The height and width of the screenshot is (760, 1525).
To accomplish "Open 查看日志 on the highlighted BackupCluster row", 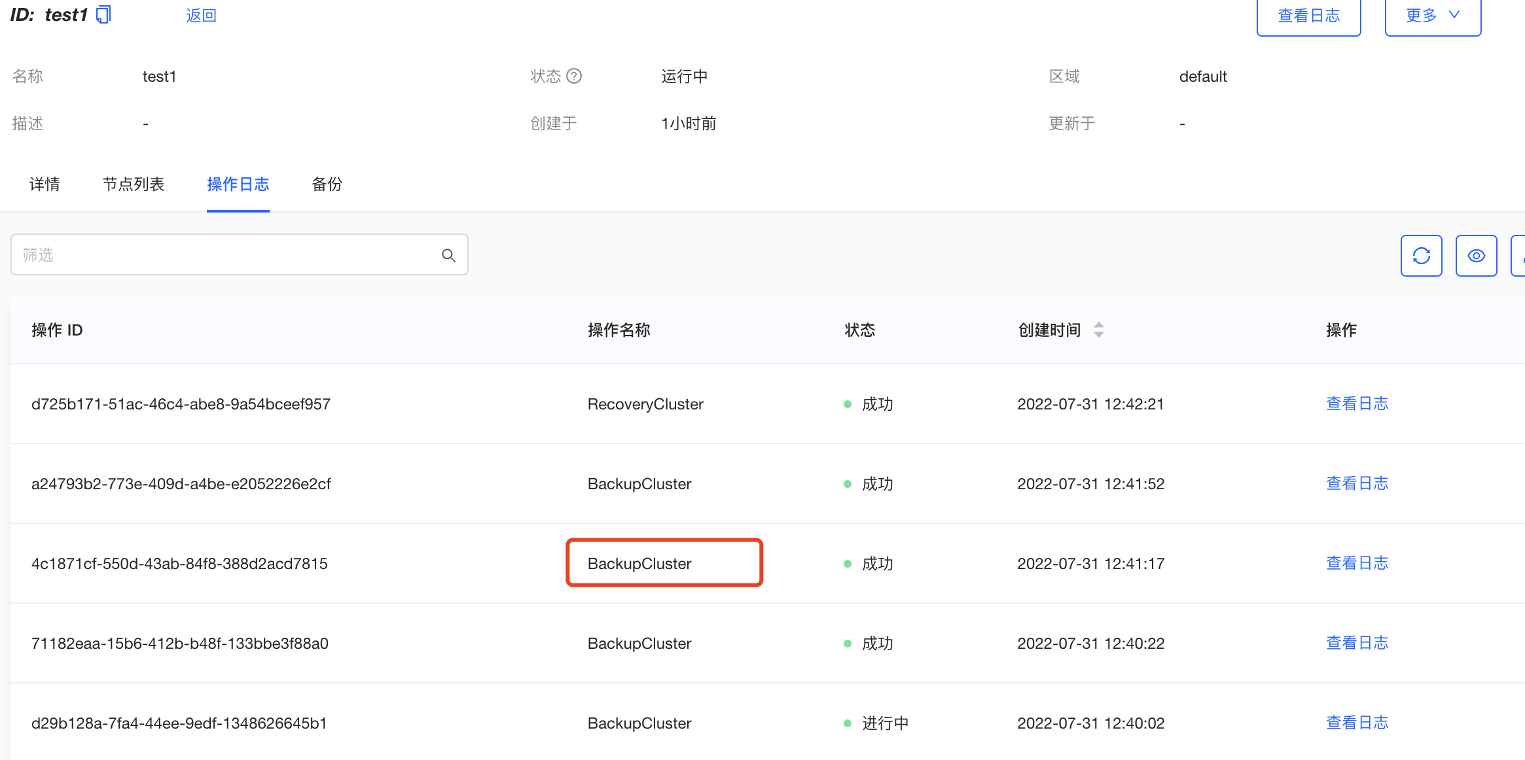I will tap(1357, 562).
